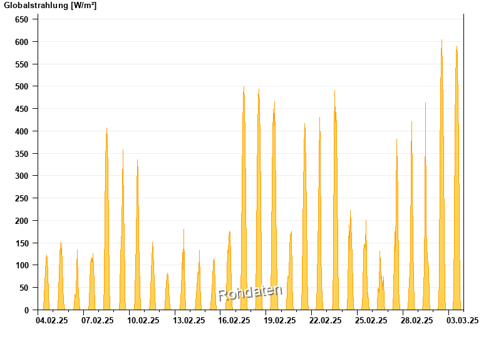Click the chart title Globalstrahlung [W/m²]
501x344 pixels.
point(50,6)
